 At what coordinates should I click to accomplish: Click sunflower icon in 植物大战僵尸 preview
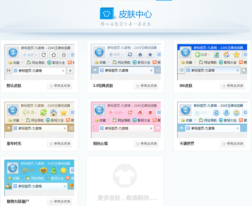(43, 170)
